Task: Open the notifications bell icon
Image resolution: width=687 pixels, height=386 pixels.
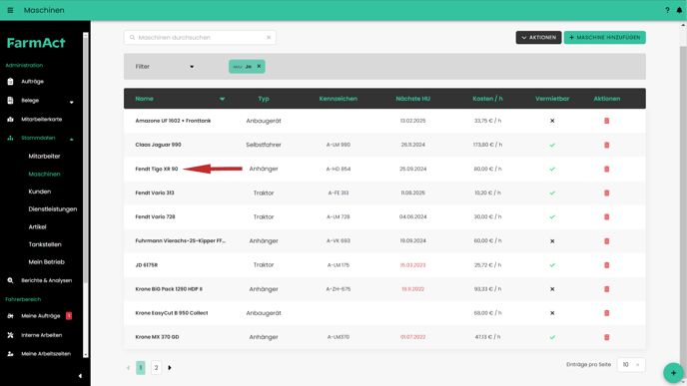Action: click(679, 10)
